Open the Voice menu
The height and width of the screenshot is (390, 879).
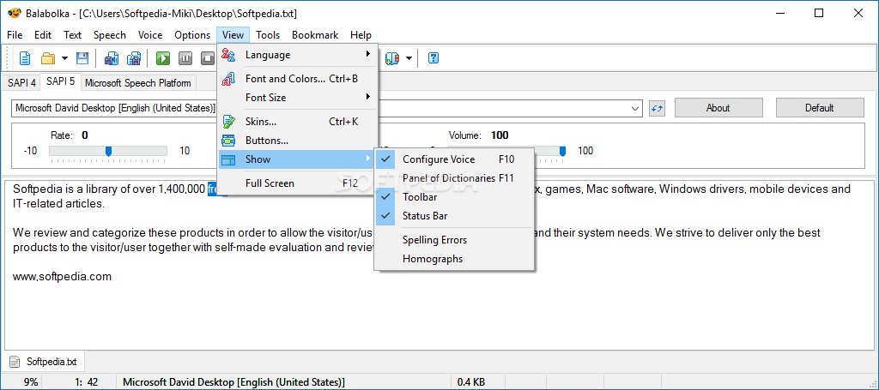click(x=150, y=34)
